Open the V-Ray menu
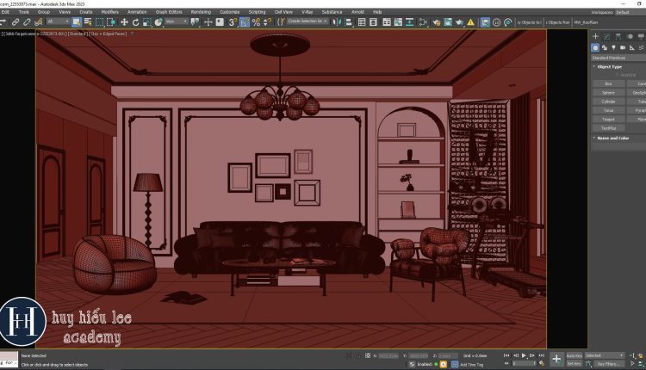This screenshot has width=646, height=370. tap(307, 12)
